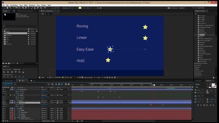219x123 pixels.
Task: Hide the hold shape layer eye icon
Action: pyautogui.click(x=3, y=108)
